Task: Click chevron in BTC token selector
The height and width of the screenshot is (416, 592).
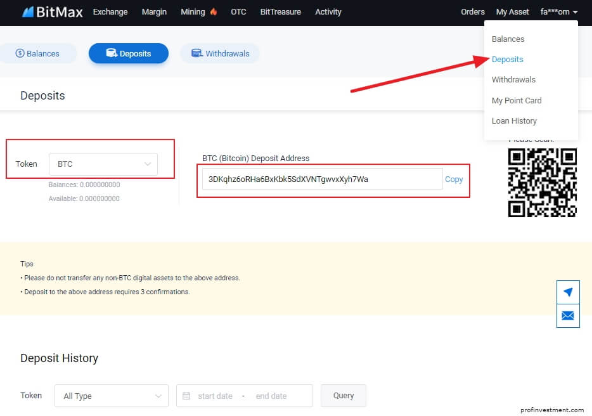Action: pyautogui.click(x=148, y=164)
